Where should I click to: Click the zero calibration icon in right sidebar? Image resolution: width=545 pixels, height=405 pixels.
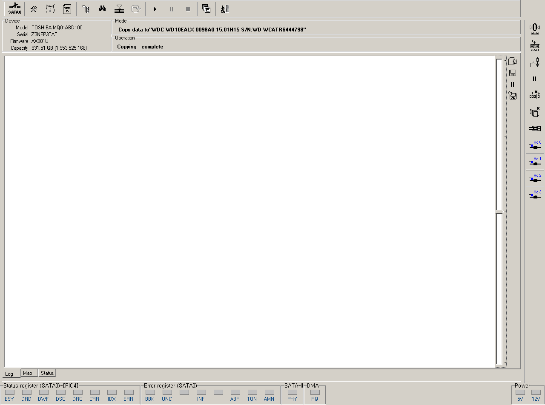[x=535, y=29]
